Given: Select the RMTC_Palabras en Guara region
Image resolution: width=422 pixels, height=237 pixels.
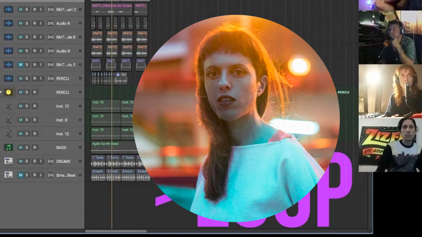Looking at the screenshot, I should pyautogui.click(x=112, y=9).
